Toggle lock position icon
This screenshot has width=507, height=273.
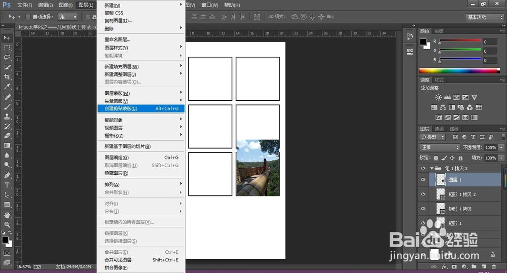click(x=452, y=158)
